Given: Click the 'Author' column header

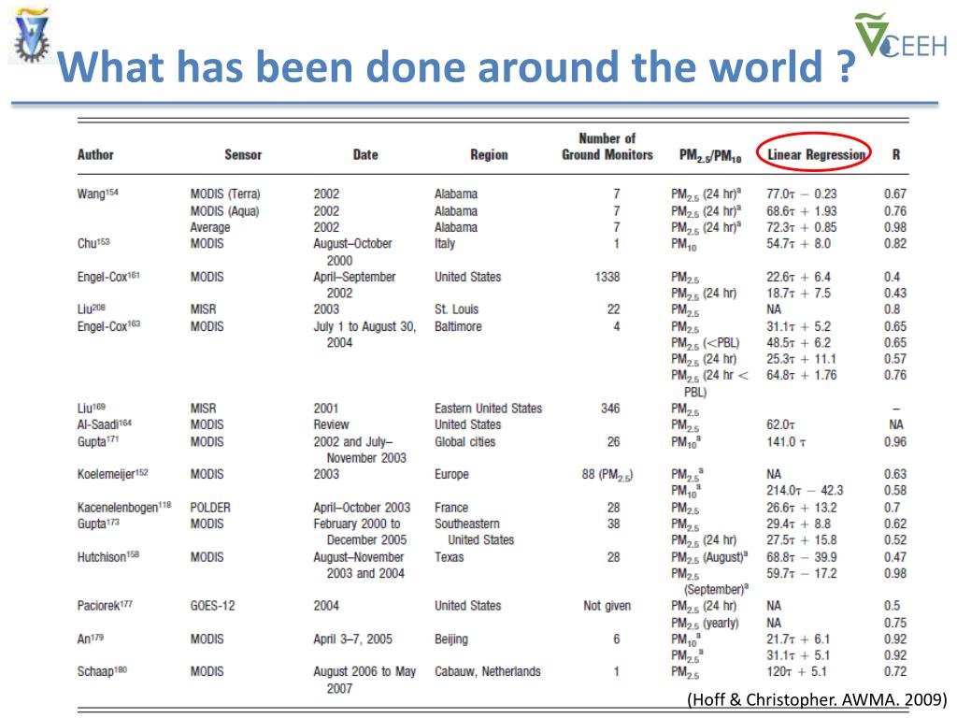Looking at the screenshot, I should coord(95,154).
